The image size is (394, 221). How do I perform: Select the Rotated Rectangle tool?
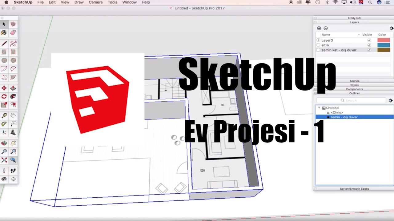click(x=13, y=52)
